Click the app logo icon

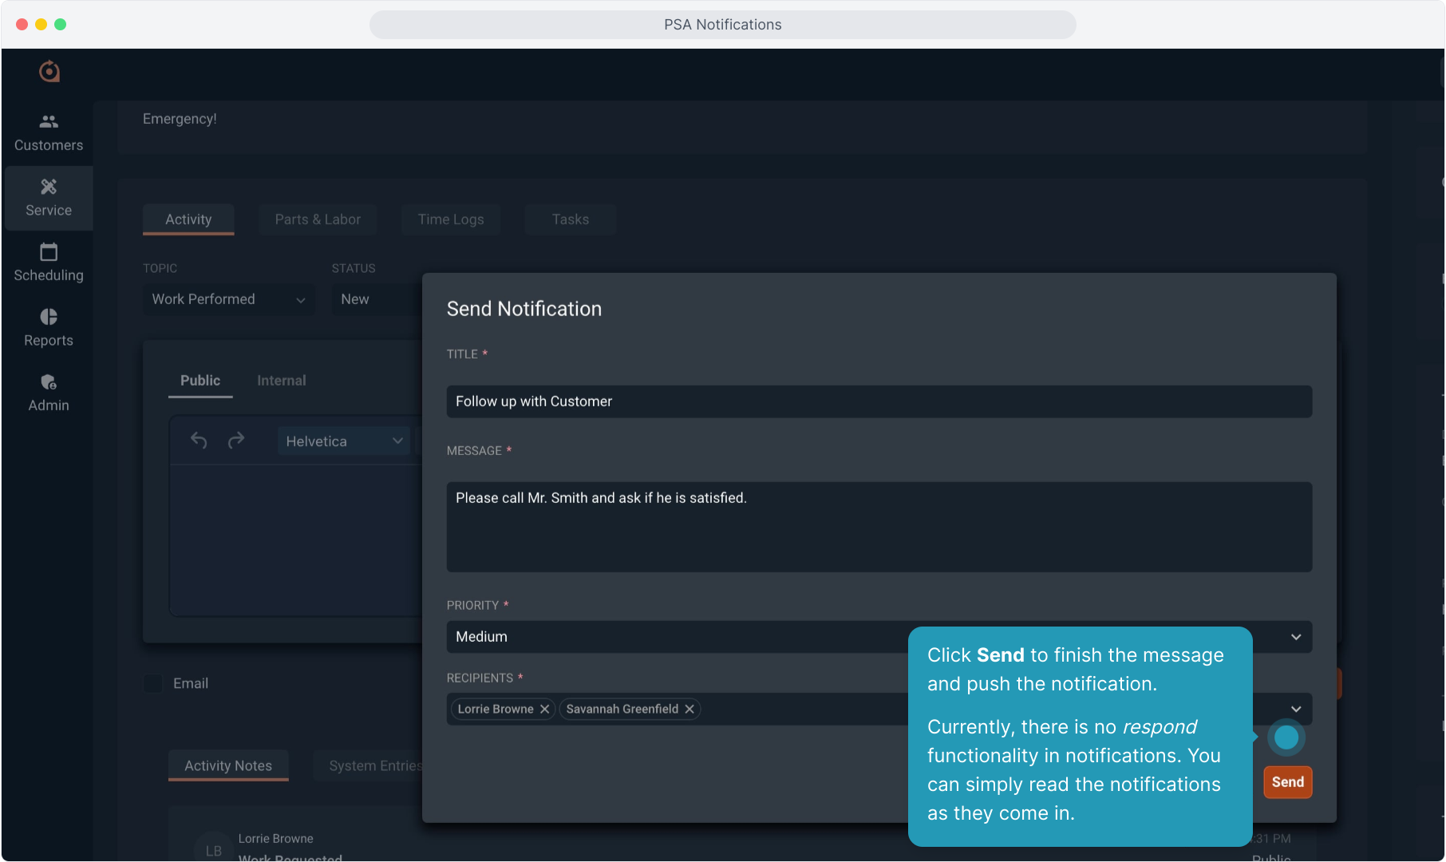pos(49,72)
